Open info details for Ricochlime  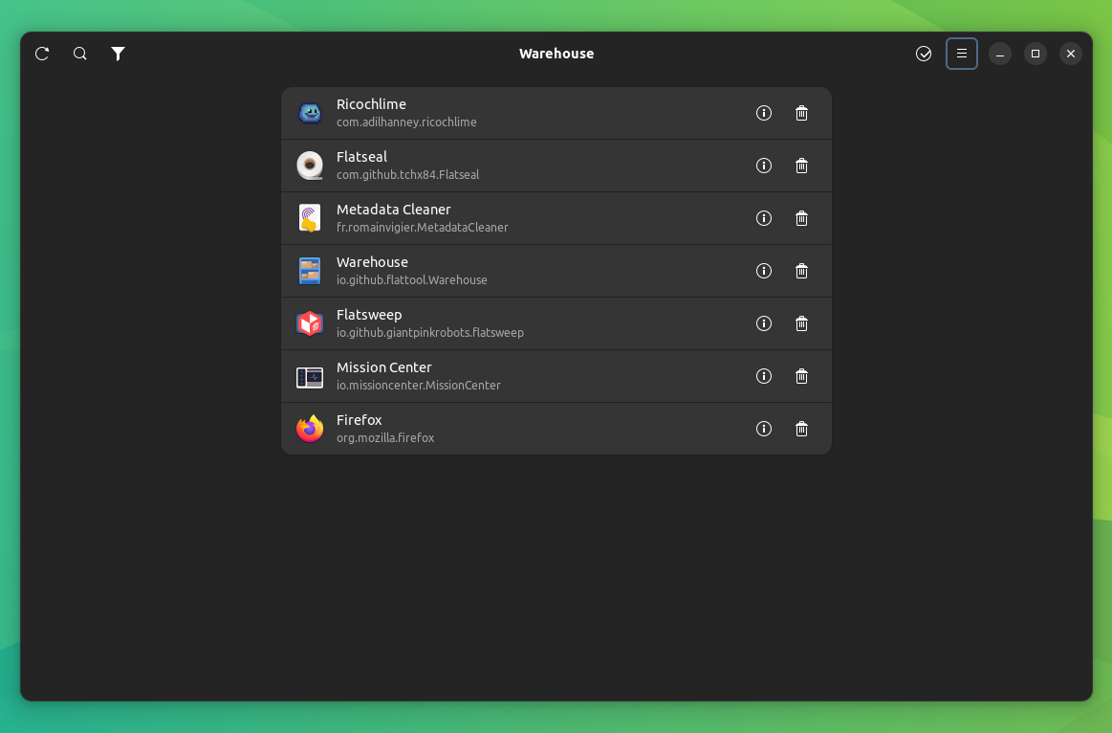point(763,113)
